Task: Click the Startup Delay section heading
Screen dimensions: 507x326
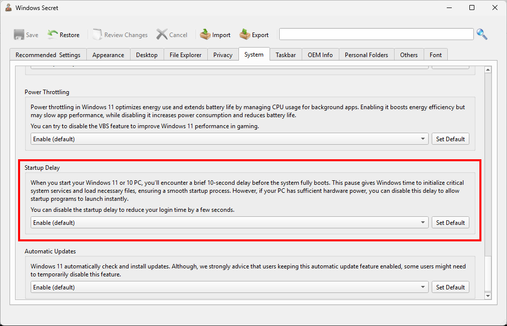Action: point(42,168)
